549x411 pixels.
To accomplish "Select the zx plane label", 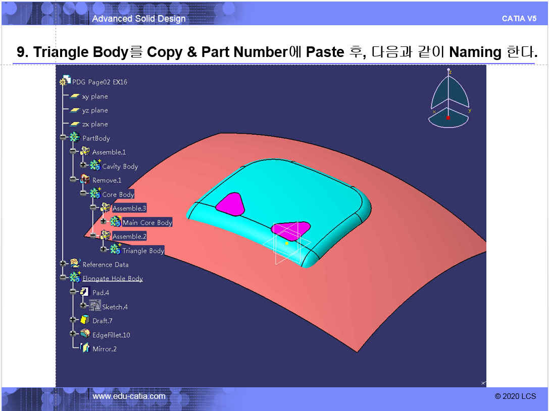I will (x=95, y=124).
